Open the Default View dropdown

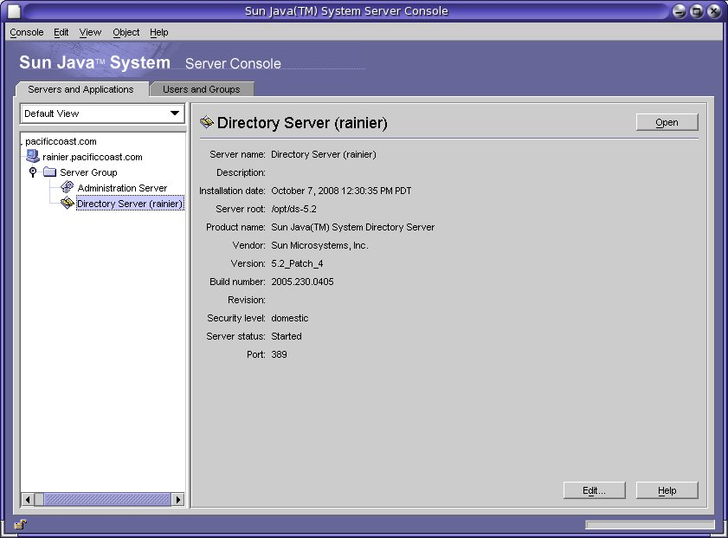point(102,113)
